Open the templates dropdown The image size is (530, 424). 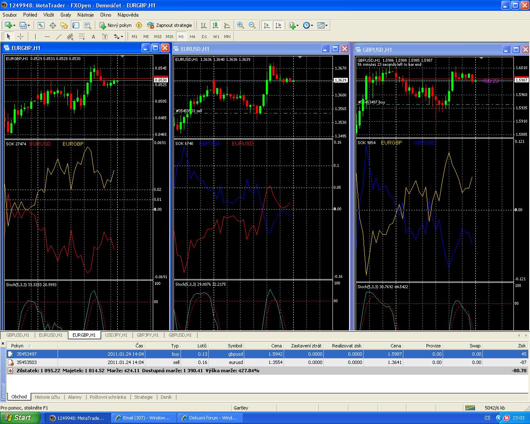323,25
